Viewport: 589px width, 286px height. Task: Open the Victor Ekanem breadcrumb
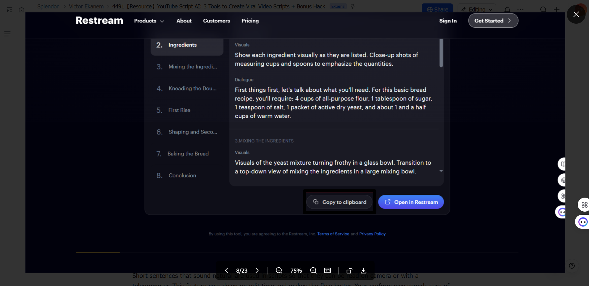tap(86, 7)
